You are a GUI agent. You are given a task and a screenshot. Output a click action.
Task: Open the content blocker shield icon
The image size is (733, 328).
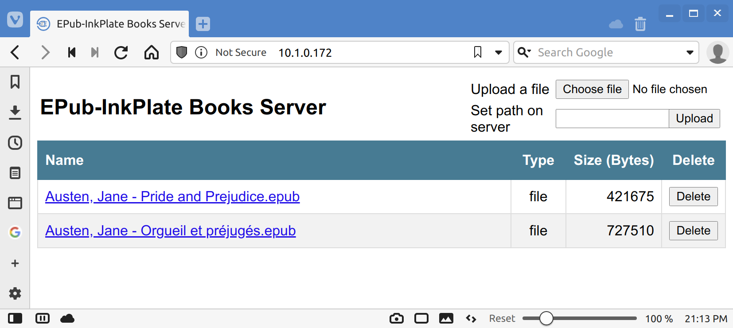(x=182, y=52)
